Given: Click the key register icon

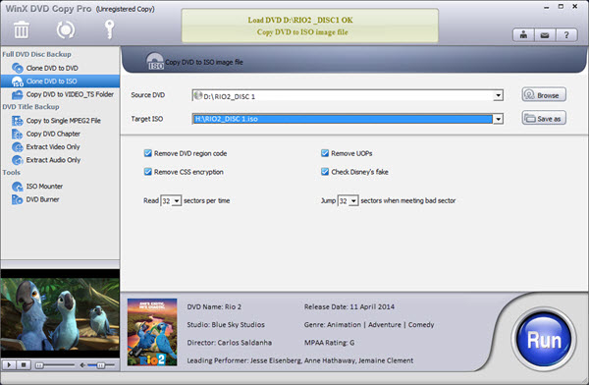Looking at the screenshot, I should click(109, 29).
